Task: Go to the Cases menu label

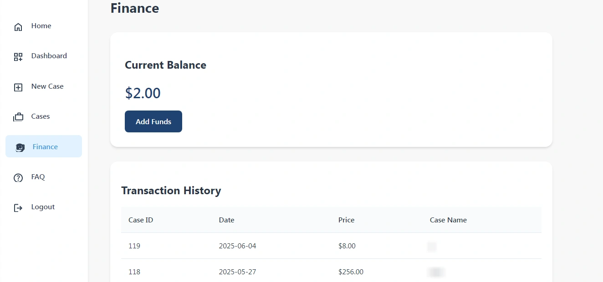Action: tap(41, 116)
